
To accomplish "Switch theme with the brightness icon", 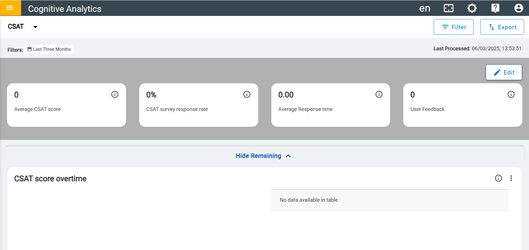I will point(472,8).
